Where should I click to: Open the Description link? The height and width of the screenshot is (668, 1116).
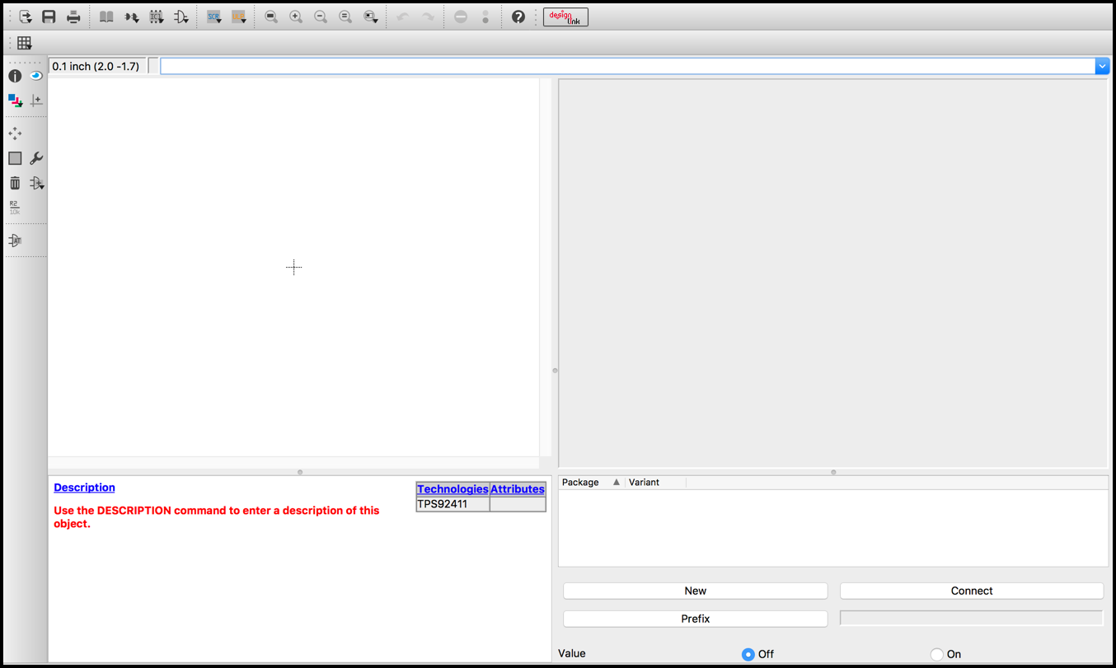tap(84, 488)
